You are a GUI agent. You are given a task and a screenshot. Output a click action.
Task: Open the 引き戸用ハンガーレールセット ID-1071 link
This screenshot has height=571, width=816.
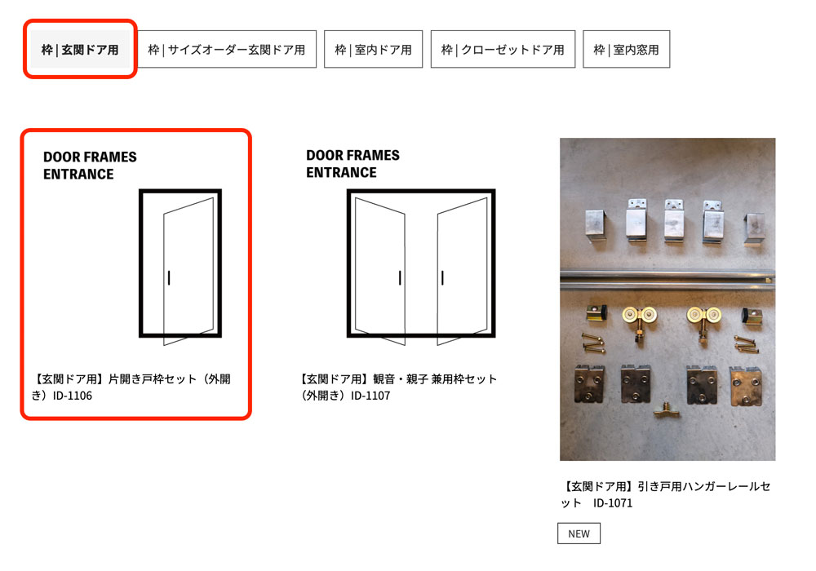[x=666, y=494]
